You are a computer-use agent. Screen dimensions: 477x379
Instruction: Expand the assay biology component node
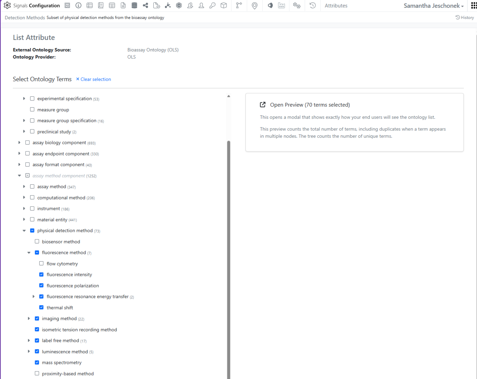pos(19,143)
